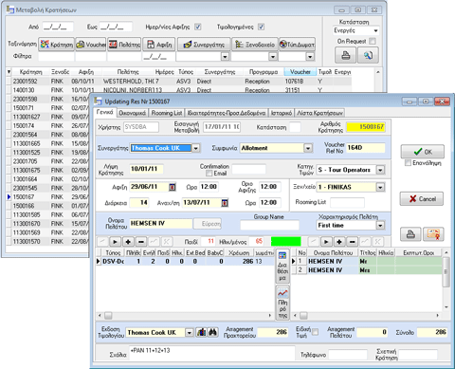The width and height of the screenshot is (455, 369).
Task: Click vertical scrollbar of guests grid
Action: coord(446,279)
